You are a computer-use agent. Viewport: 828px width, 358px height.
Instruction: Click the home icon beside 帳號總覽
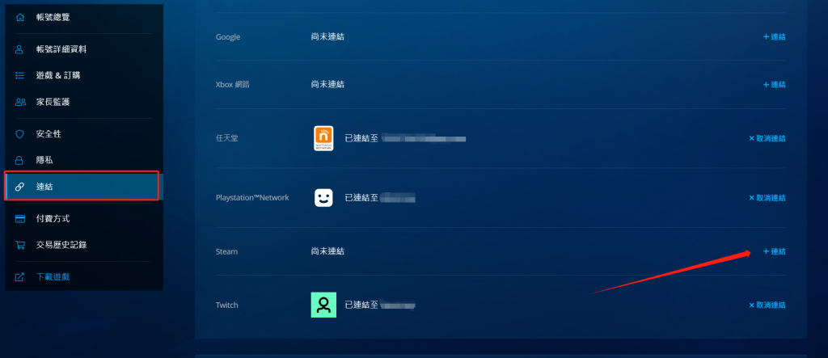click(19, 18)
